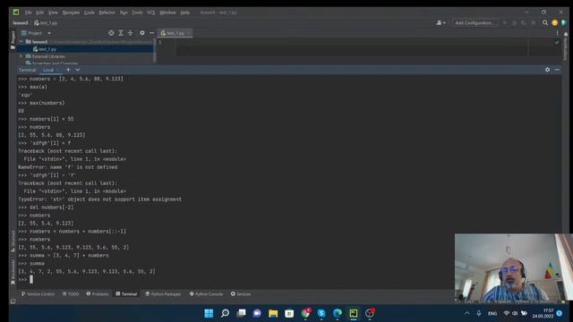Viewport: 573px width, 322px height.
Task: Expand External Libraries node
Action: click(21, 56)
